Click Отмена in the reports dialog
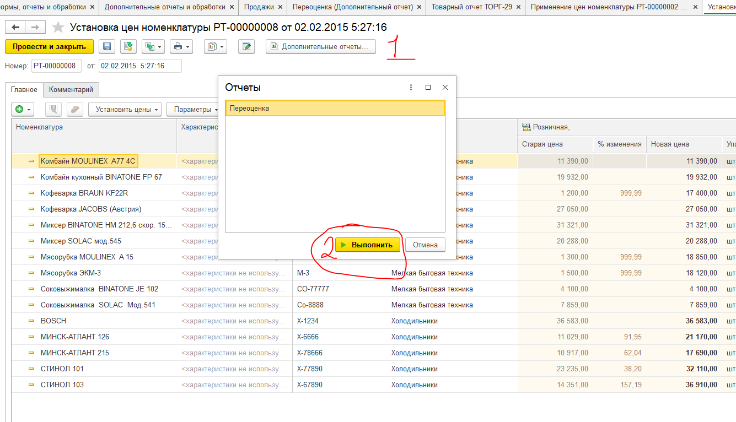 (x=425, y=245)
